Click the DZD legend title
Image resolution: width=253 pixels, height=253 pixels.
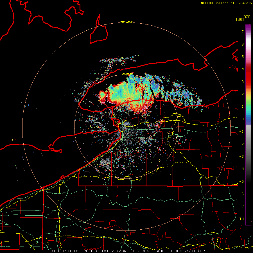[247, 17]
